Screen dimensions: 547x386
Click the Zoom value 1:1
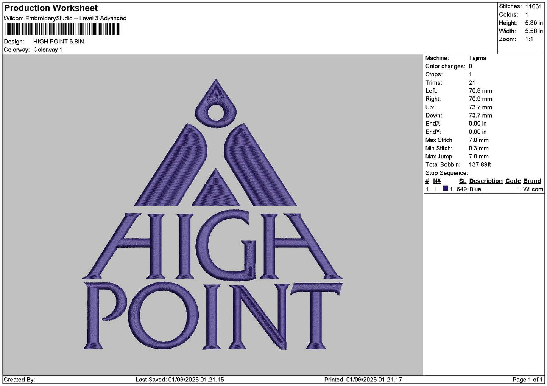point(529,39)
